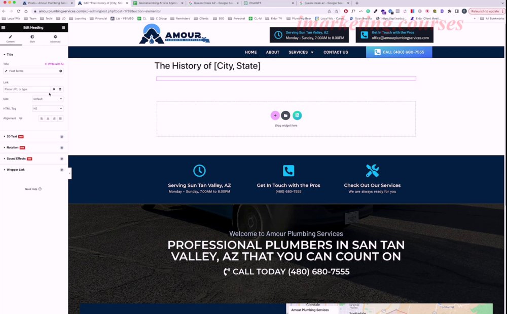Click browser back arrow
Screen dimensions: 507x314
[4, 11]
